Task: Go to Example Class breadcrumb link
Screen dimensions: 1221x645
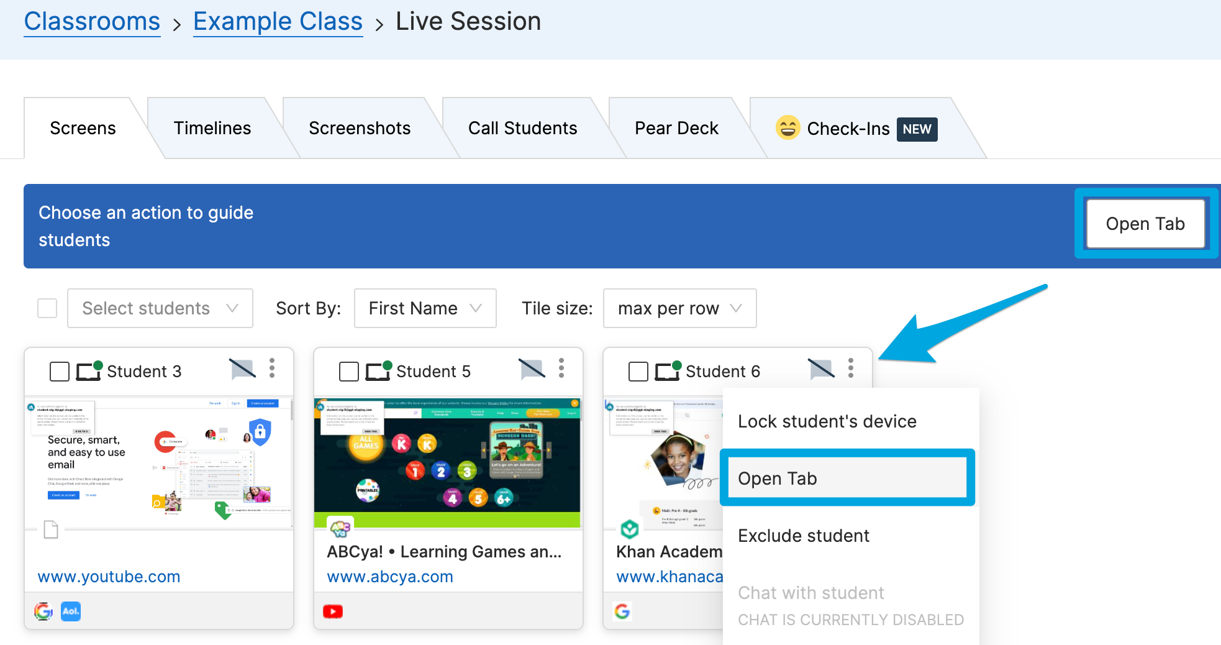Action: tap(278, 21)
